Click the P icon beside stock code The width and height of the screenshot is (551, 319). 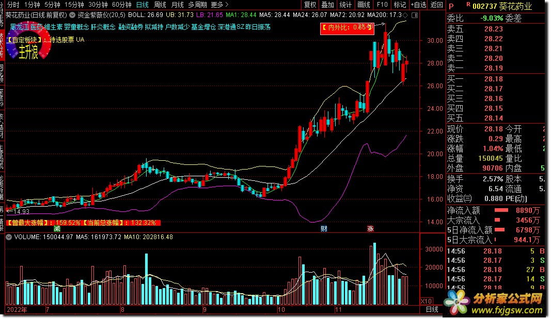(451, 6)
